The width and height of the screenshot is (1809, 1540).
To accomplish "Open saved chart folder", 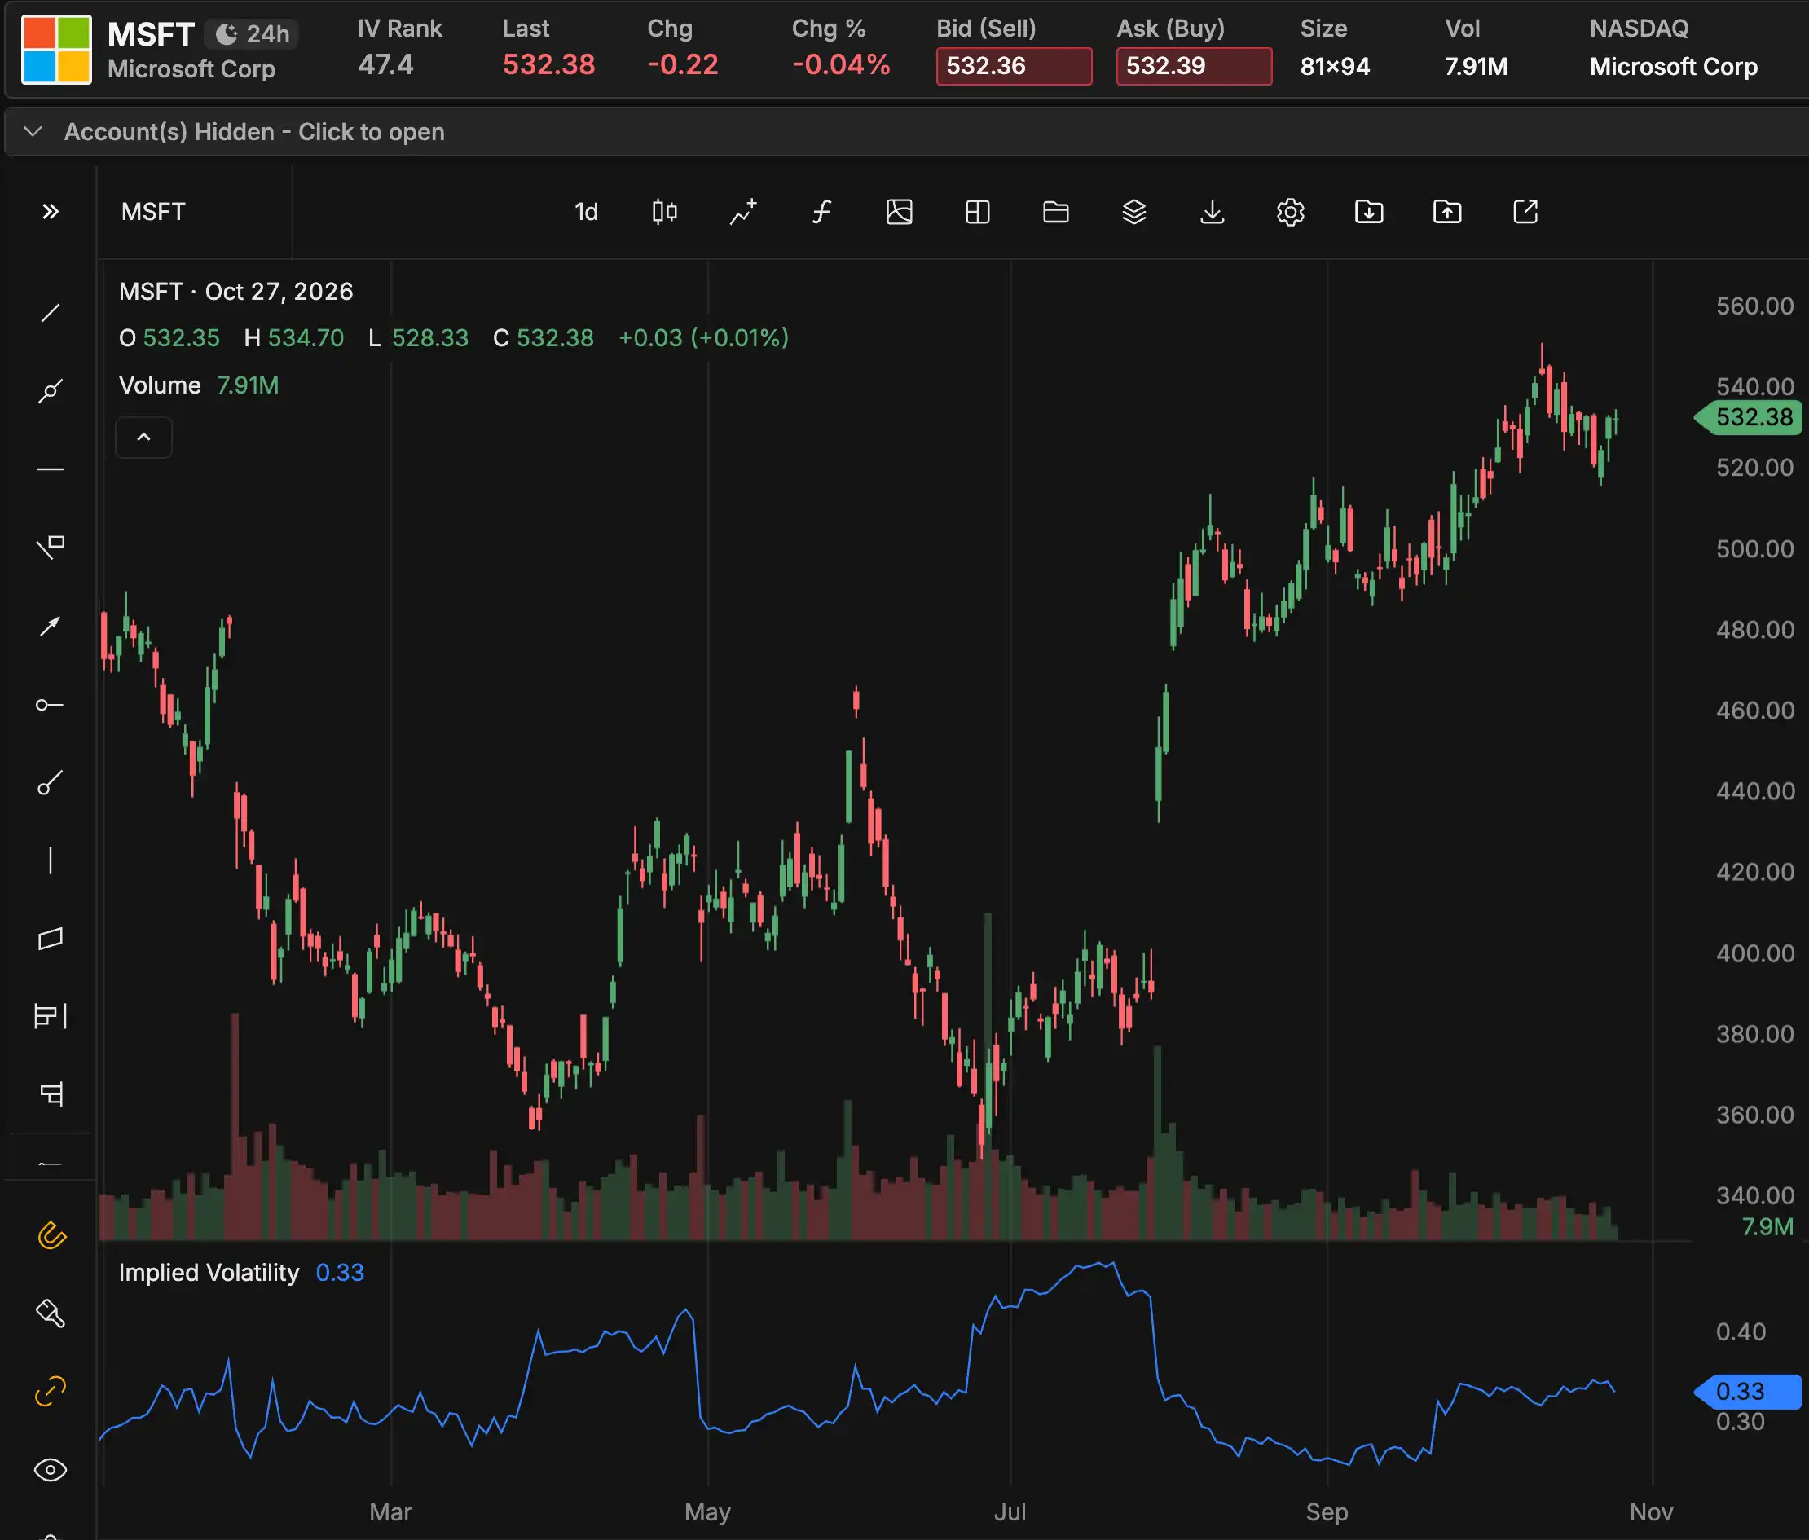I will (1055, 212).
